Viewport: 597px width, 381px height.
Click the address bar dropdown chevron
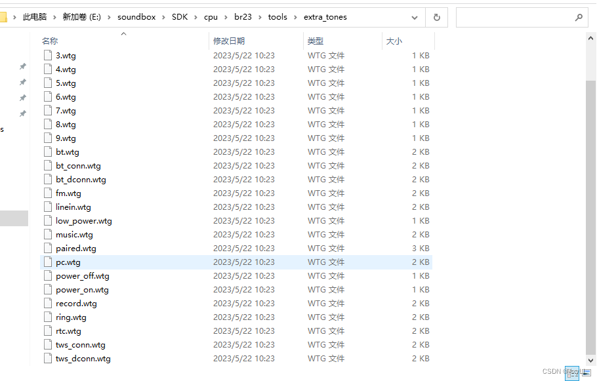click(x=414, y=17)
